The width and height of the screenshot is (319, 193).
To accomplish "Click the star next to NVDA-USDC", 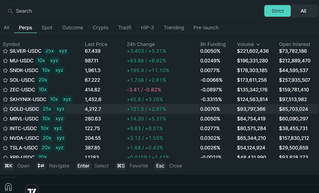I will [x=5, y=138].
